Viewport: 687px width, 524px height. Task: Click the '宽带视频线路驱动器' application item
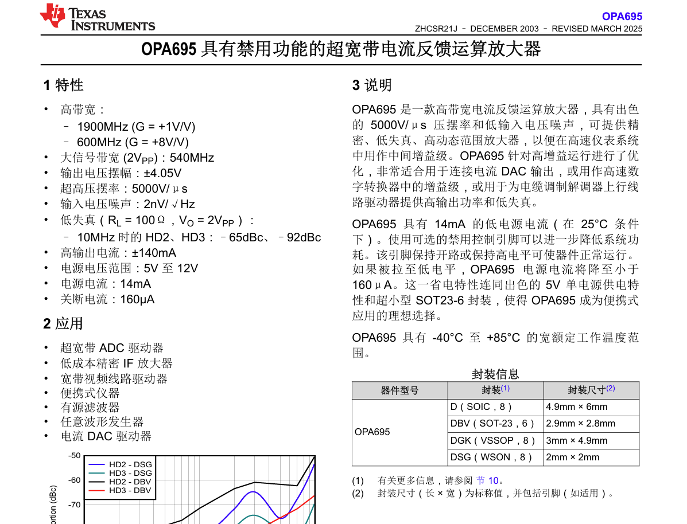pyautogui.click(x=114, y=378)
